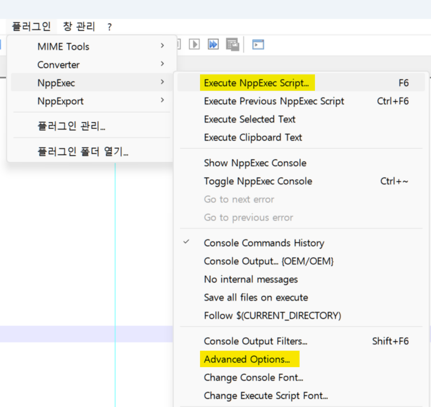Select Execute Clipboard Text

click(301, 137)
